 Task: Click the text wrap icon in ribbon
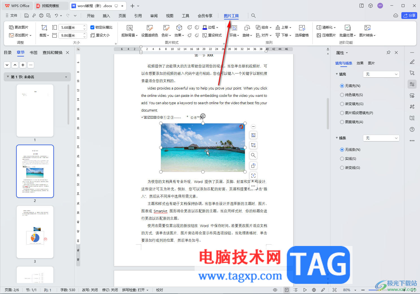234,28
